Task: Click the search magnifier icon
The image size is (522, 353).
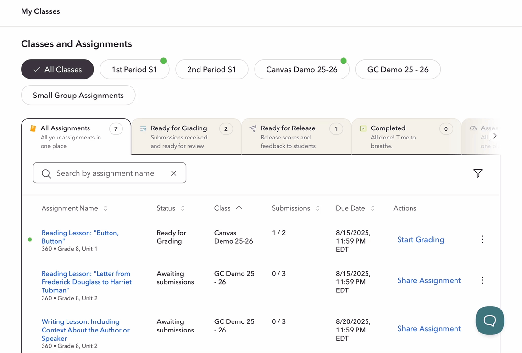Action: (x=46, y=173)
